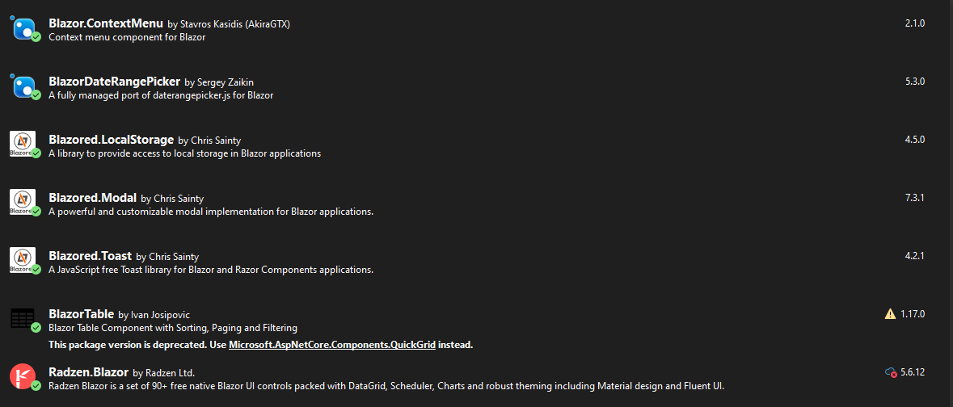
Task: Click the green installed checkmark on Blazored.Toast
Action: click(x=36, y=269)
